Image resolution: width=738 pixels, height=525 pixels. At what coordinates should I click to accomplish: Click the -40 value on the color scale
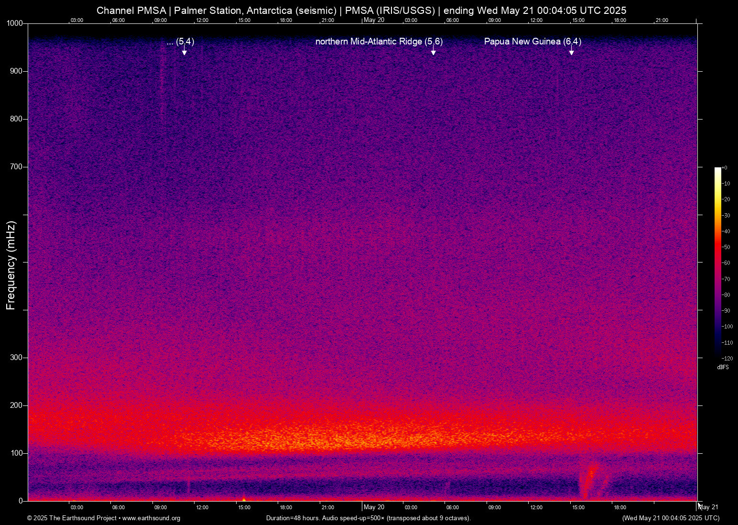726,231
